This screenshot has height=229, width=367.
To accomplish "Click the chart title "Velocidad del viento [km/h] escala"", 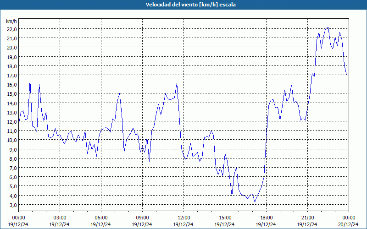I will 190,5.
